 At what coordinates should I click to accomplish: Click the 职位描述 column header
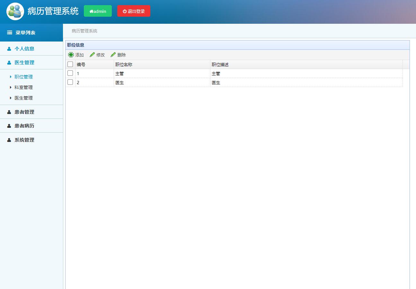[x=306, y=65]
